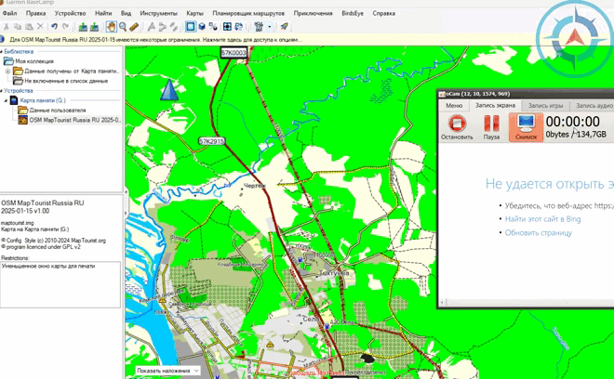The width and height of the screenshot is (614, 379).
Task: Open the BirdsEye menu
Action: 353,13
